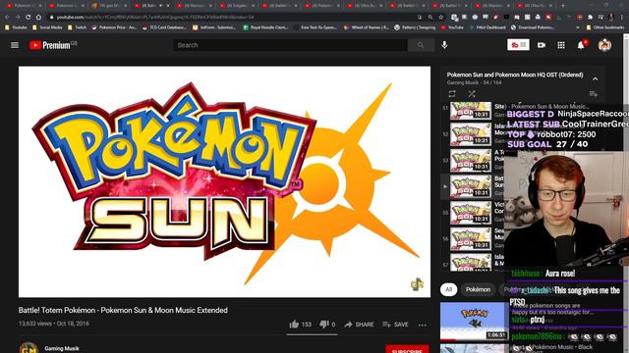Screen dimensions: 629x353
Task: Collapse the Sun and Moon OST playlist panel
Action: (x=595, y=78)
